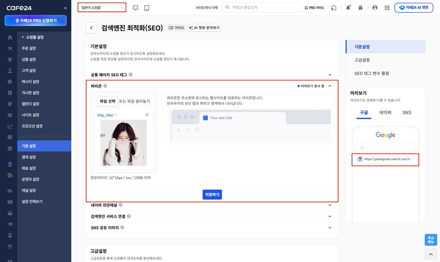Click the bookmark icon in the top bar
This screenshot has width=440, height=262.
[x=360, y=8]
